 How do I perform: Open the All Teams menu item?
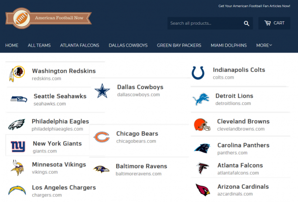pos(39,46)
